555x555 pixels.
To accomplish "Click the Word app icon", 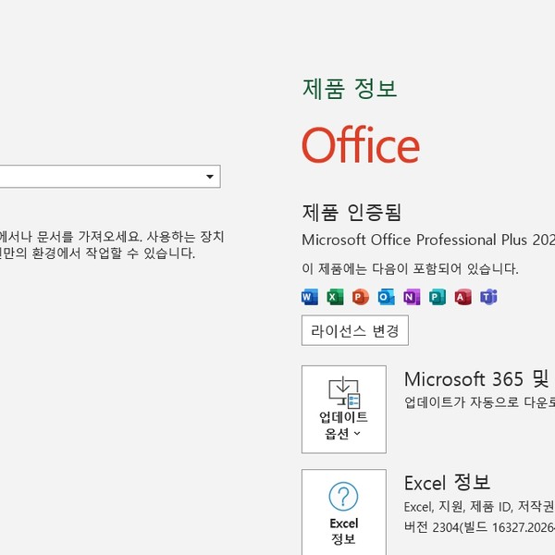I will [x=310, y=297].
